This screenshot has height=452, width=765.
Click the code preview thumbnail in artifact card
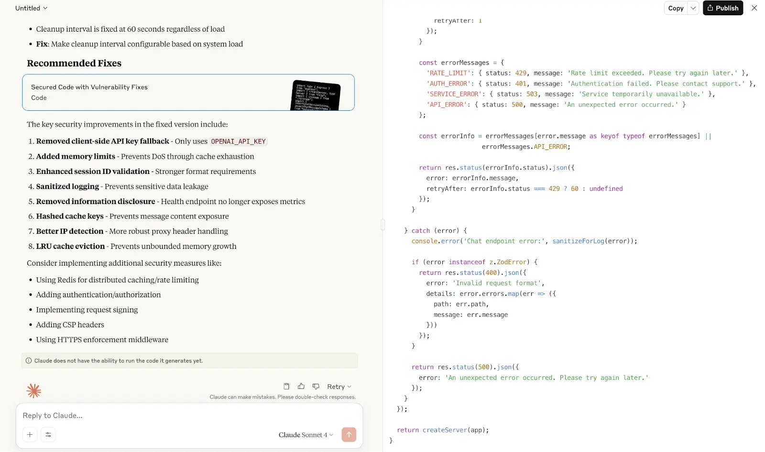click(316, 95)
